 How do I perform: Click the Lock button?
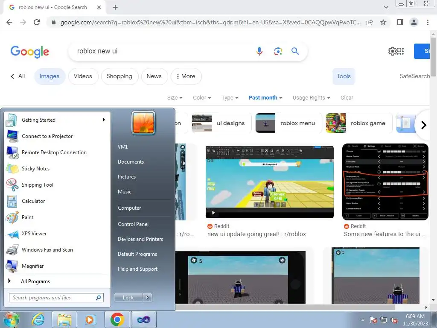click(x=128, y=298)
